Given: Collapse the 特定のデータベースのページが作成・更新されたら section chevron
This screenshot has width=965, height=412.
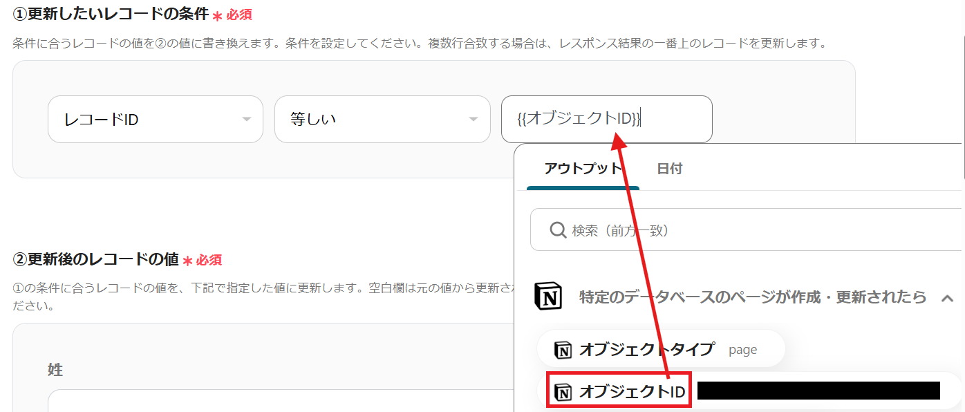Looking at the screenshot, I should [x=948, y=299].
